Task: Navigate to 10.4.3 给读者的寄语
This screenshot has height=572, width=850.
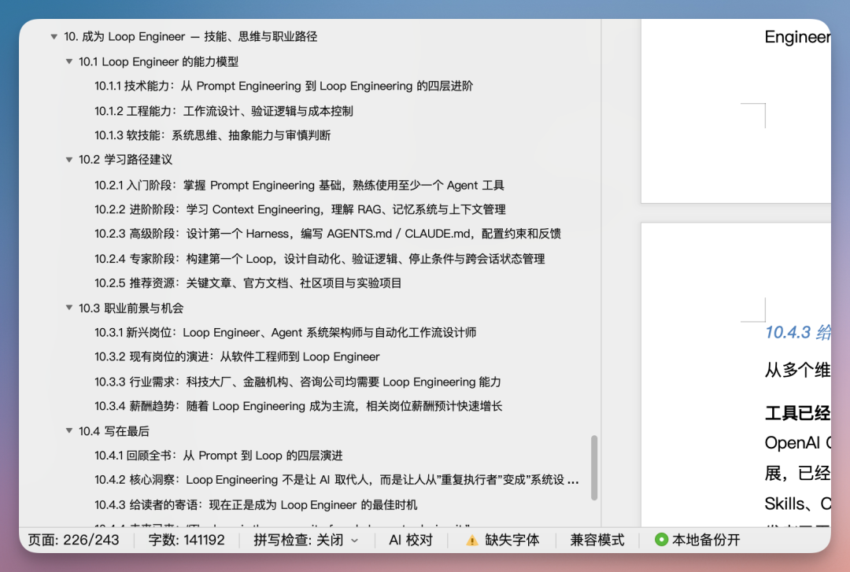Action: pos(256,505)
